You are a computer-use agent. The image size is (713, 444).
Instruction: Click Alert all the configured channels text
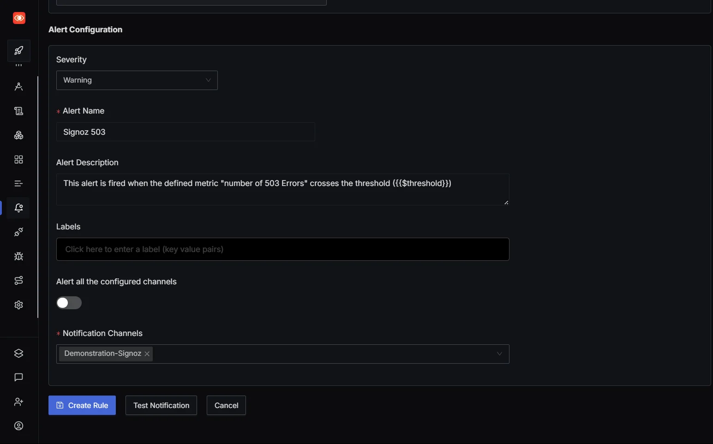[116, 282]
